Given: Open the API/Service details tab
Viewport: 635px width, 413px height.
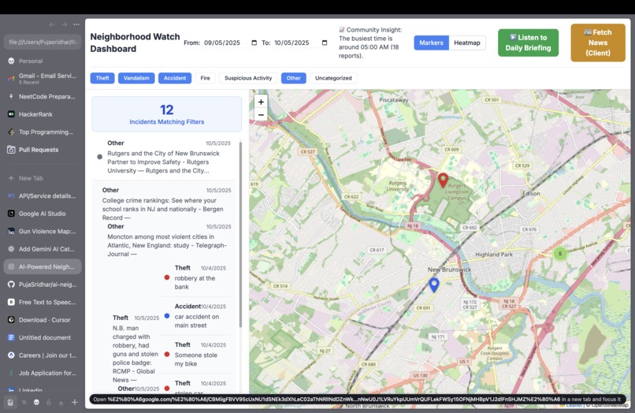Looking at the screenshot, I should coord(43,195).
